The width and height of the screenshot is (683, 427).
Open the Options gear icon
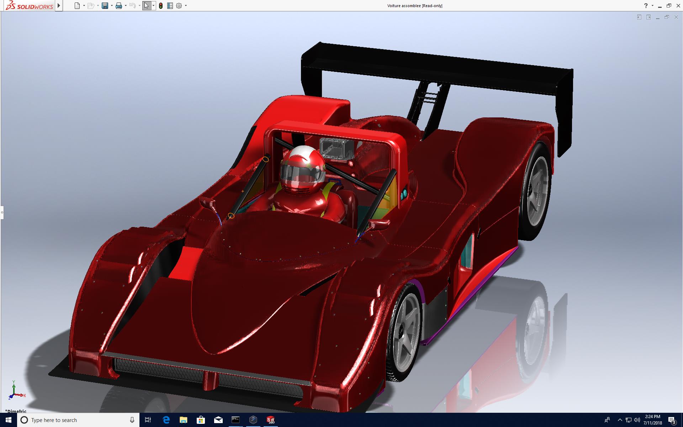point(179,6)
